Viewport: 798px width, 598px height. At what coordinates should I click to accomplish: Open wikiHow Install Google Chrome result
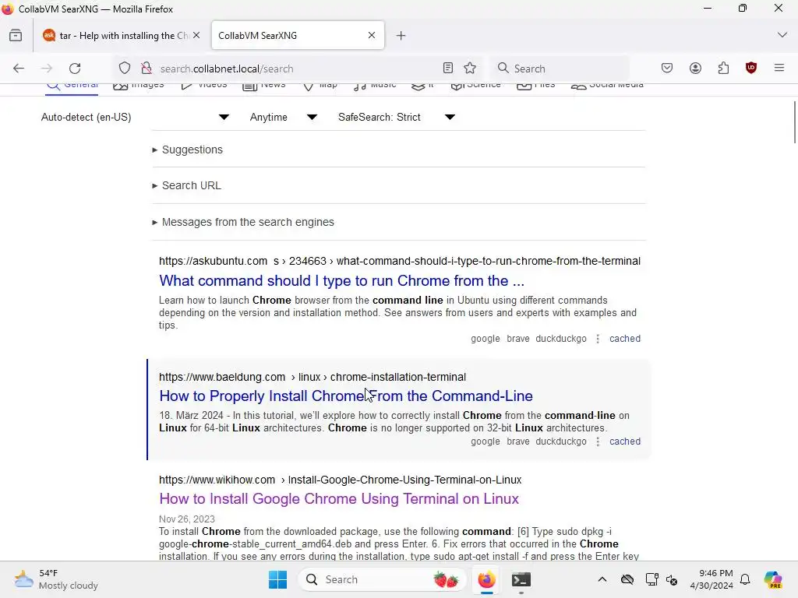pyautogui.click(x=339, y=499)
